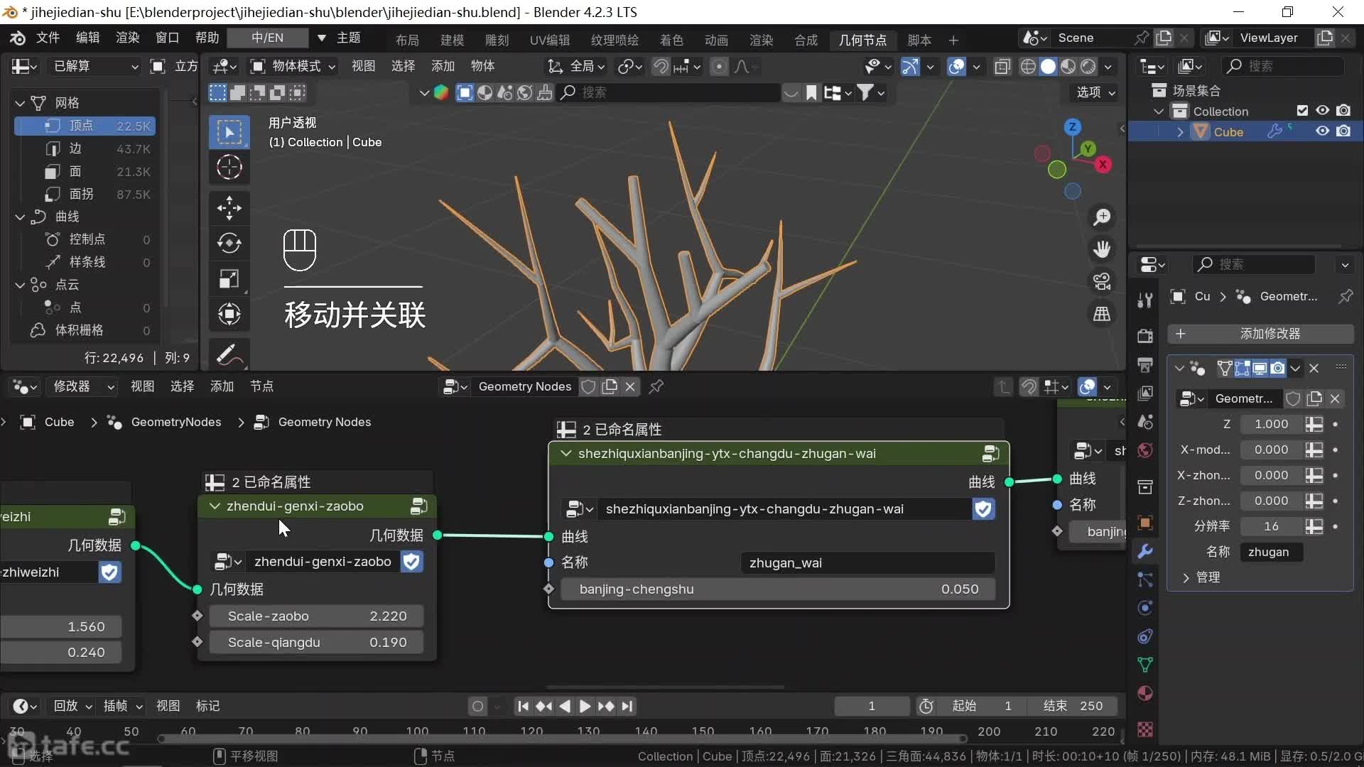Activate the 3D Cursor tool
Screen dimensions: 1364x767
pyautogui.click(x=229, y=168)
